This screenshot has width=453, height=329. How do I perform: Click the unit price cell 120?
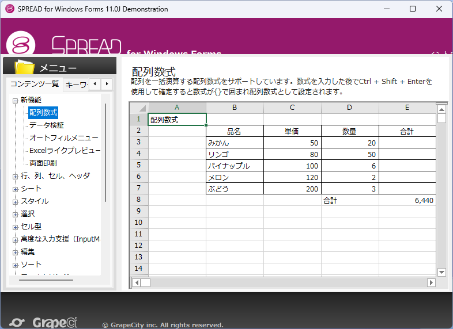coord(292,177)
